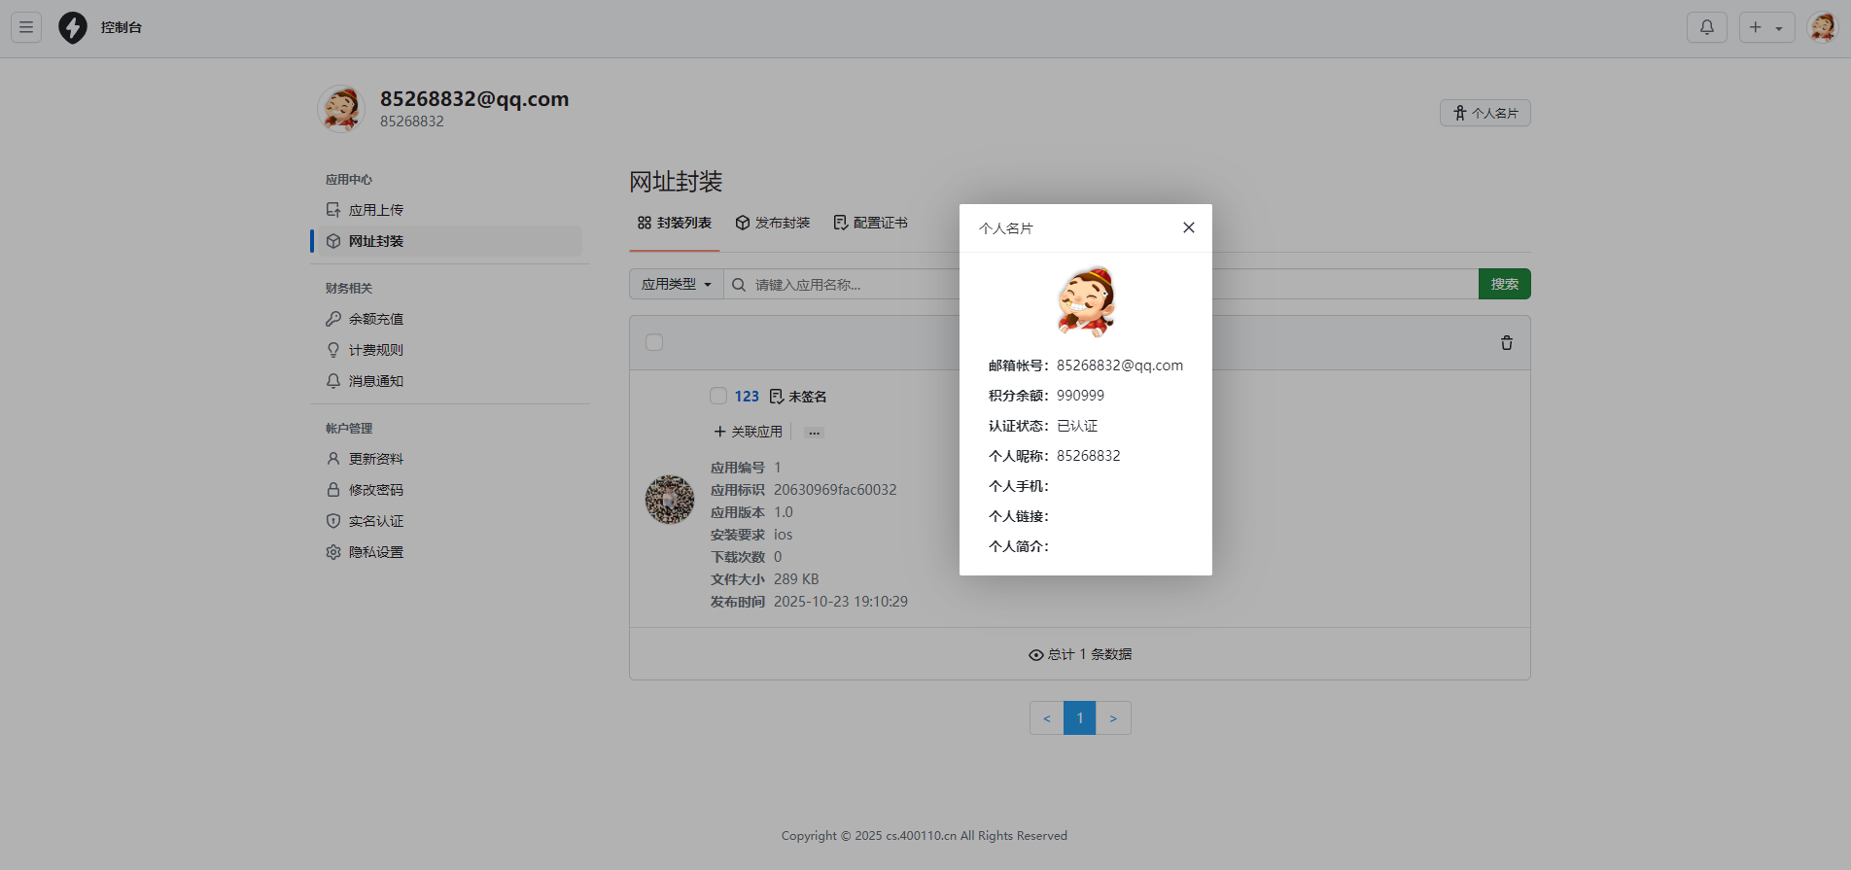This screenshot has width=1851, height=870.
Task: Expand the plus dropdown in top bar
Action: click(1765, 27)
